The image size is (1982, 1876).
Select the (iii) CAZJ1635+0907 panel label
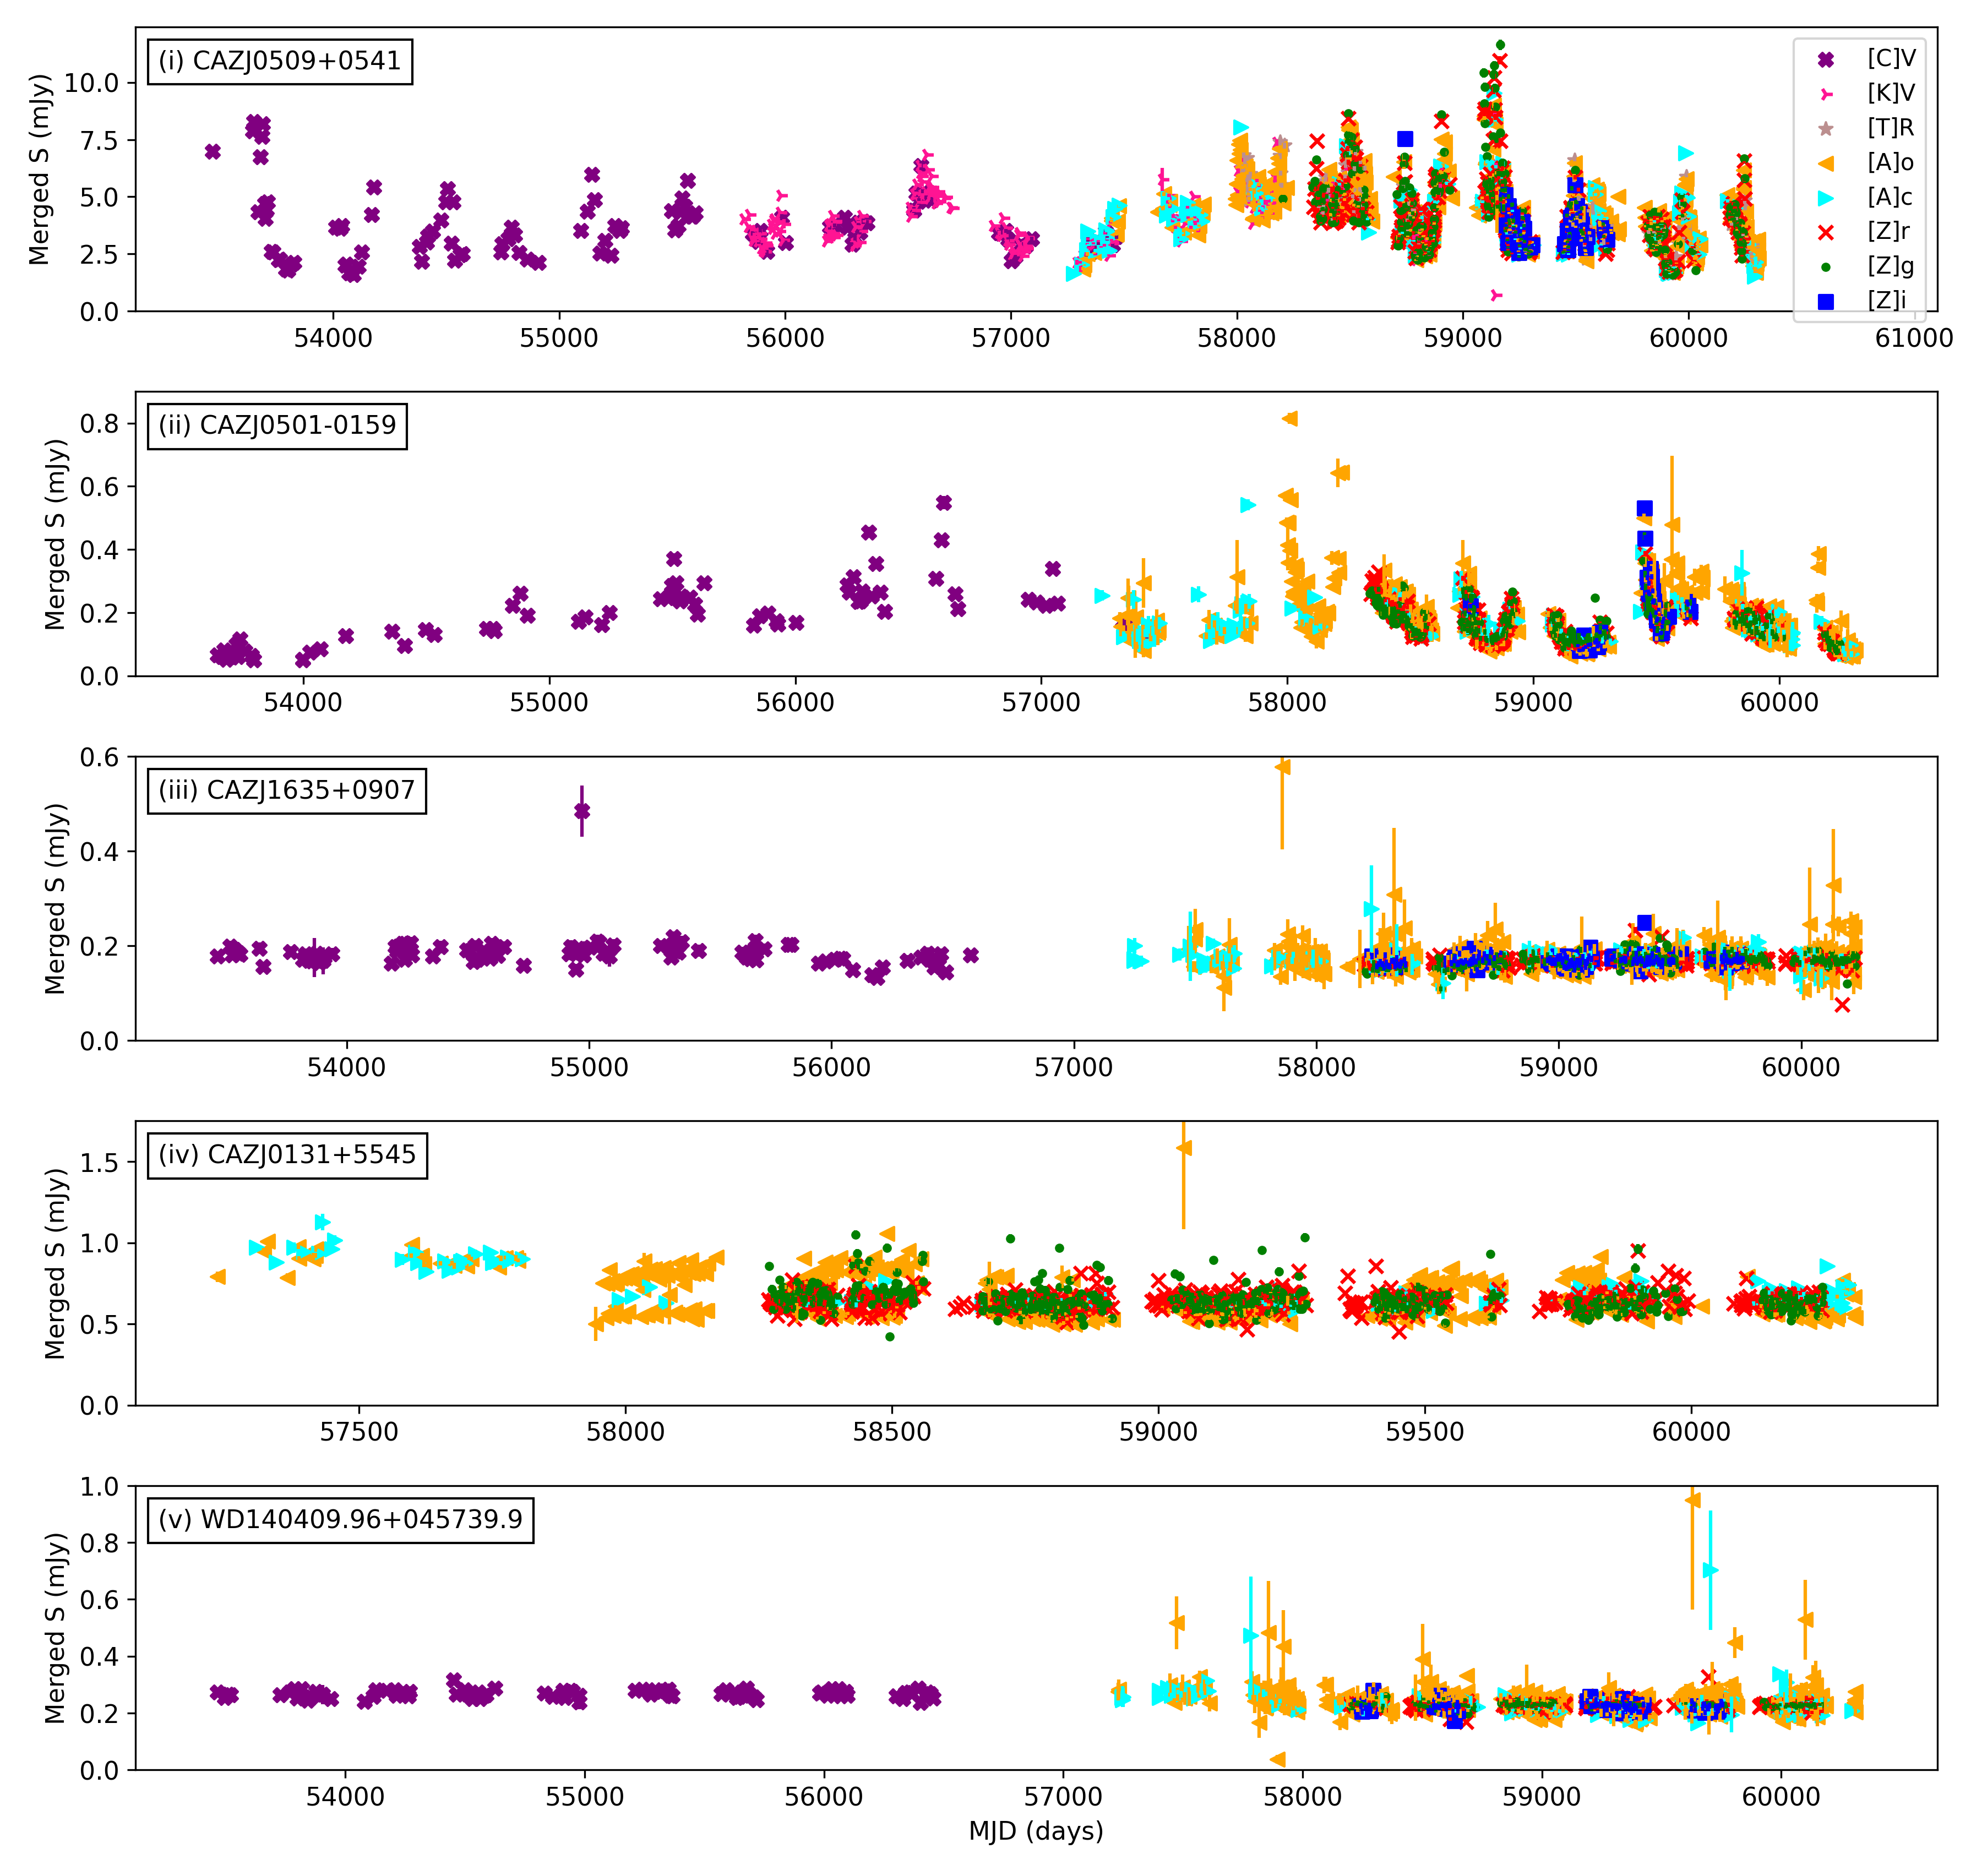pyautogui.click(x=286, y=790)
